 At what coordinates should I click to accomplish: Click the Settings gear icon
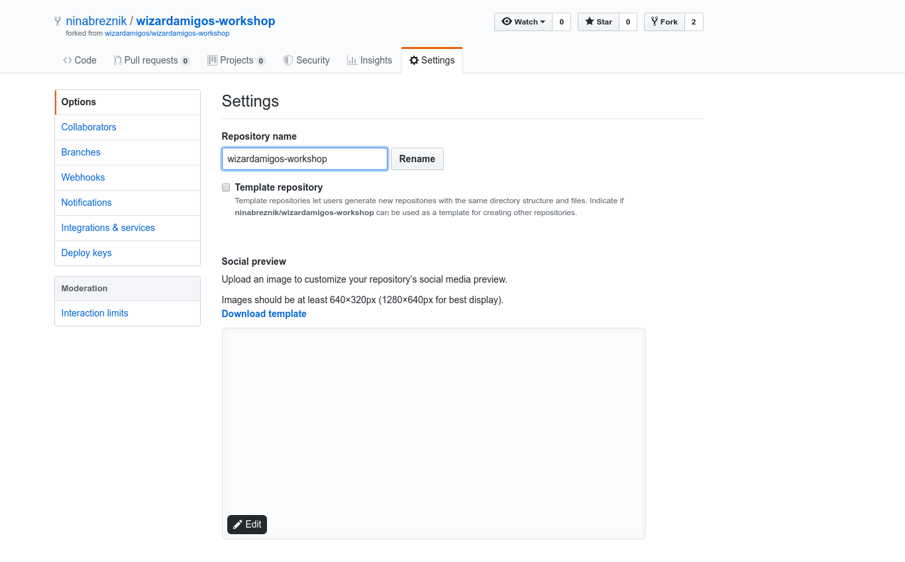pos(414,60)
